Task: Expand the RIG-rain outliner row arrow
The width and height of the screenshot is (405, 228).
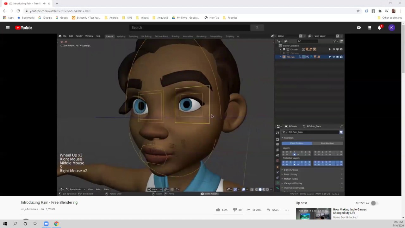Action: 280,57
